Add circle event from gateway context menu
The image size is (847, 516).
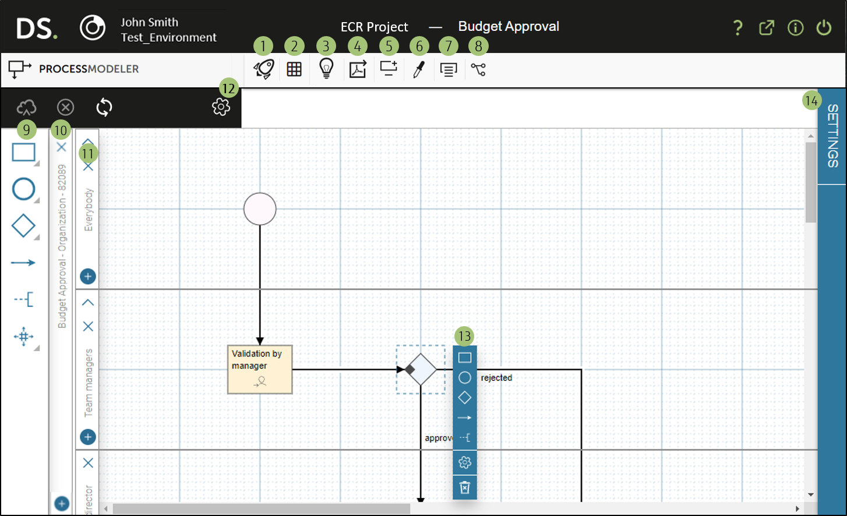click(x=465, y=377)
